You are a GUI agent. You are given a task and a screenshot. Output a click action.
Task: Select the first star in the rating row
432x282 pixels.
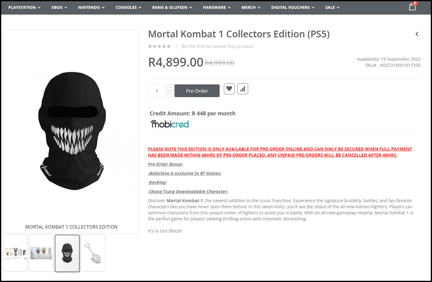click(150, 46)
